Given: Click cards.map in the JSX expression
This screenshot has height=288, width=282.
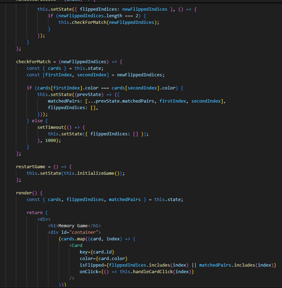Looking at the screenshot, I should [x=73, y=239].
